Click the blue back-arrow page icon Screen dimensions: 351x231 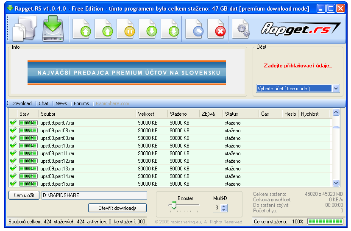[195, 29]
